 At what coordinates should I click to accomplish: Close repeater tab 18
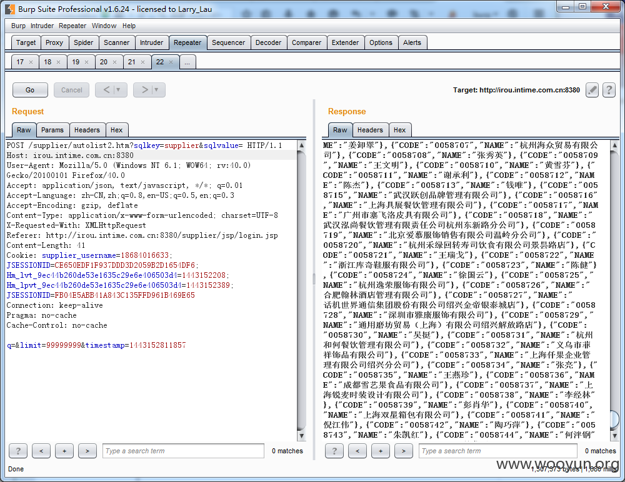coord(58,62)
